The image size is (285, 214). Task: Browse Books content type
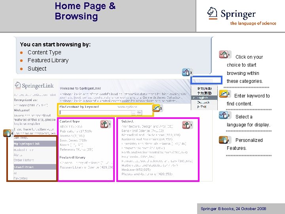(x=71, y=145)
